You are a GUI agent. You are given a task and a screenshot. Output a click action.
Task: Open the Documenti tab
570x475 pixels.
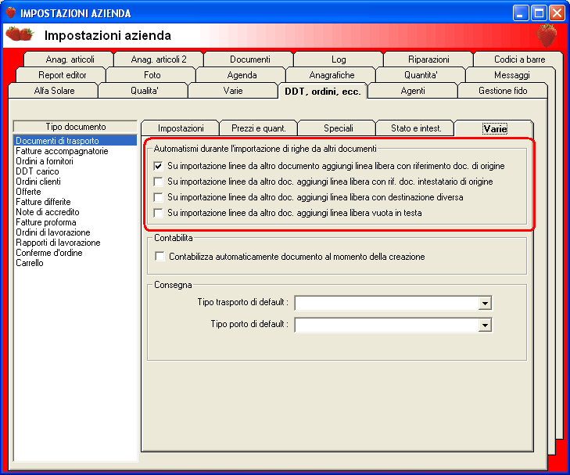pyautogui.click(x=249, y=59)
